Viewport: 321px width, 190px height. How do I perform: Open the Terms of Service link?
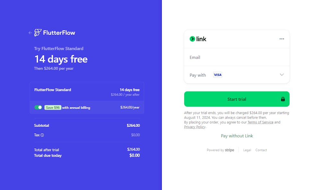(x=260, y=122)
